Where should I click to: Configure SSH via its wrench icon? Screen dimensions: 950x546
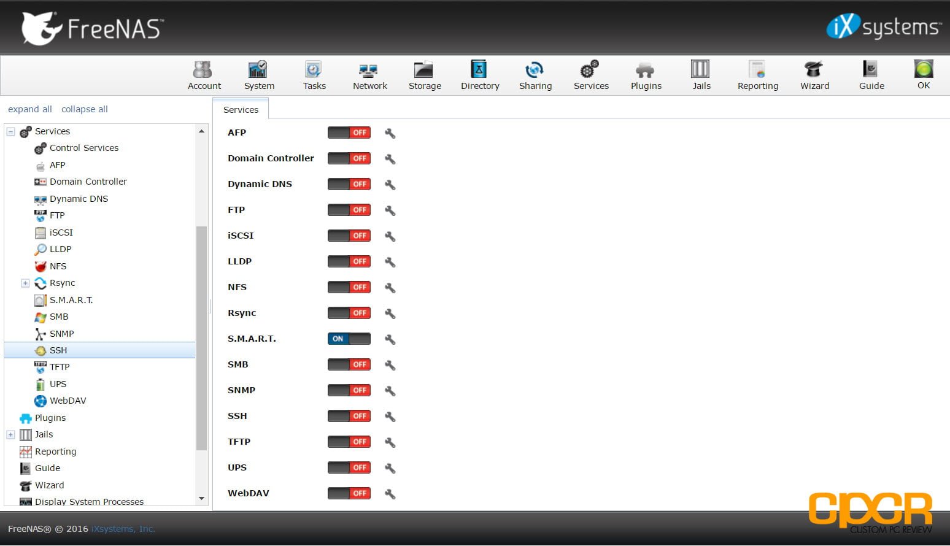(x=390, y=417)
